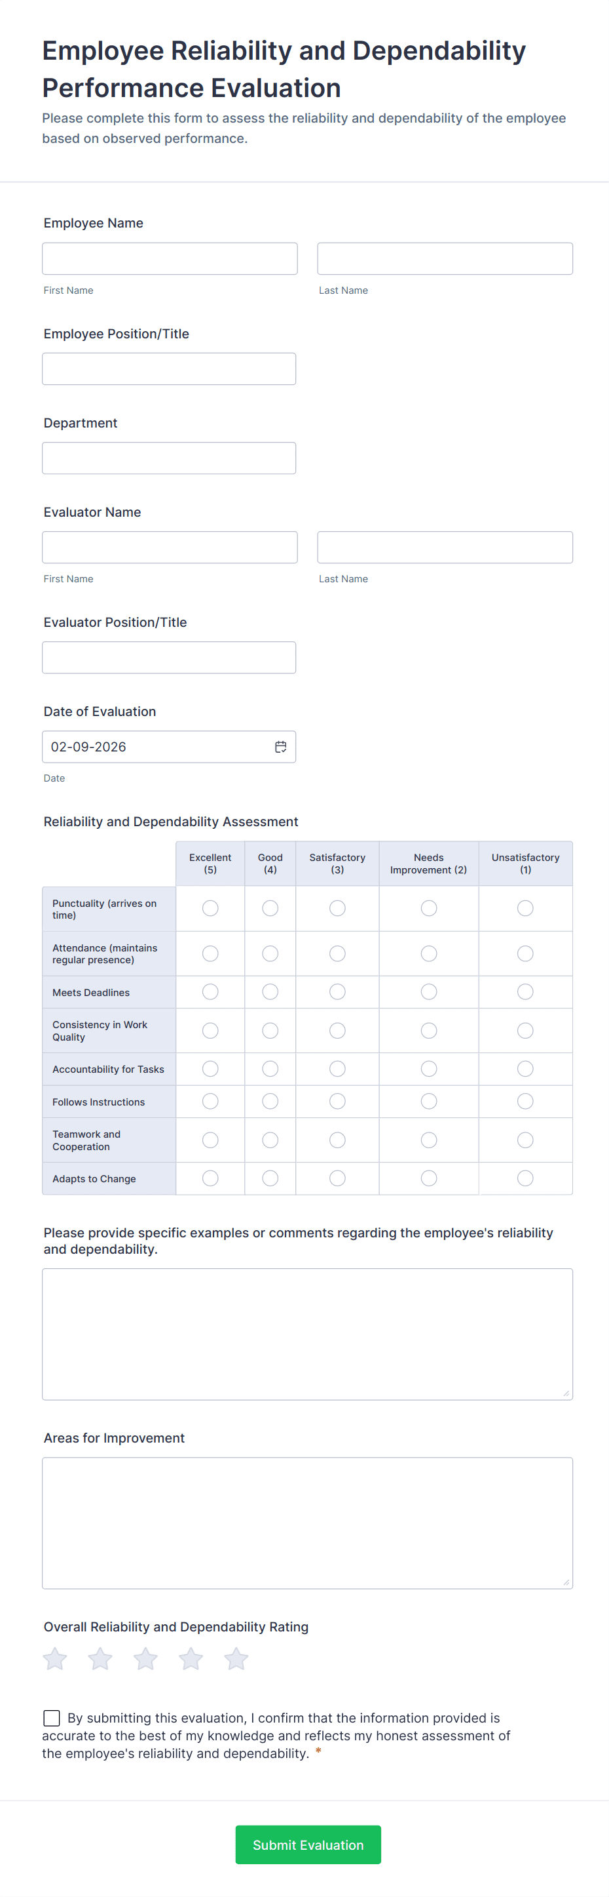Viewport: 609px width, 1897px height.
Task: Focus the Employee First Name field
Action: [x=170, y=258]
